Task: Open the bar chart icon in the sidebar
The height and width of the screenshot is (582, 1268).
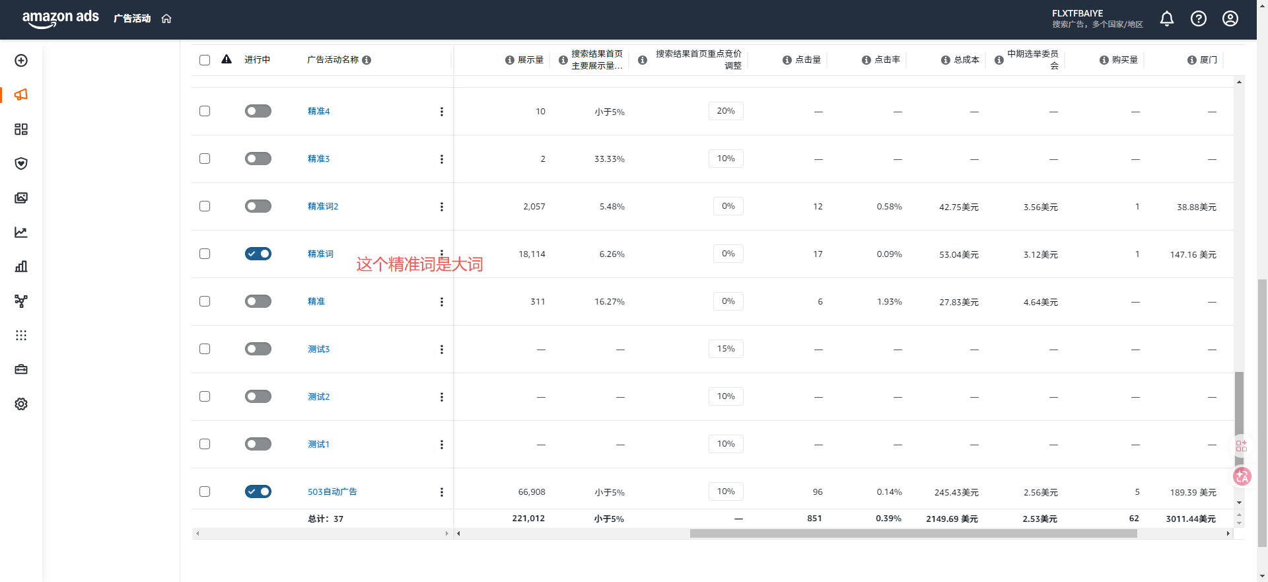Action: click(x=21, y=267)
